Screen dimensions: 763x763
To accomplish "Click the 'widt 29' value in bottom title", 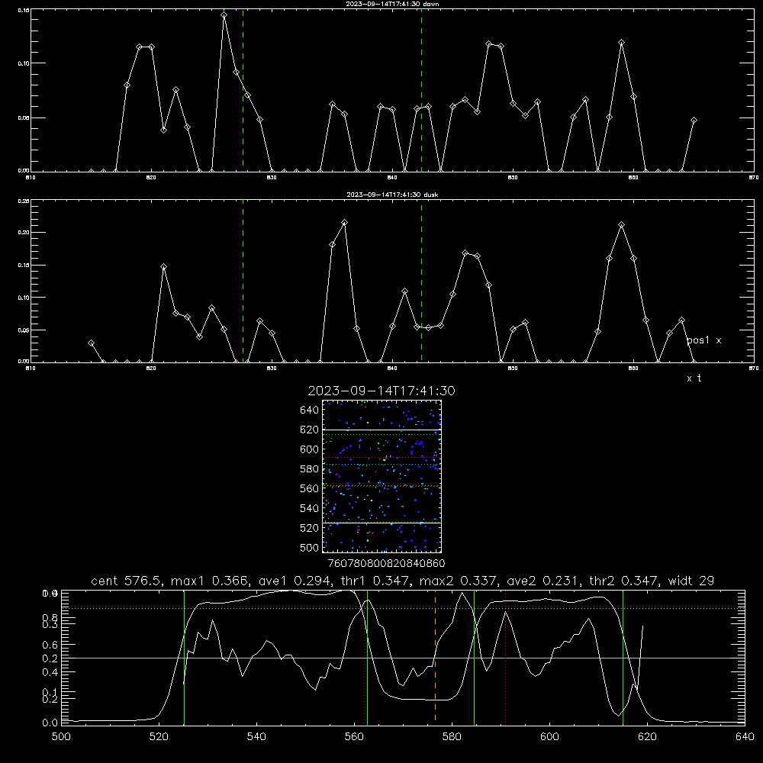I will pyautogui.click(x=691, y=581).
